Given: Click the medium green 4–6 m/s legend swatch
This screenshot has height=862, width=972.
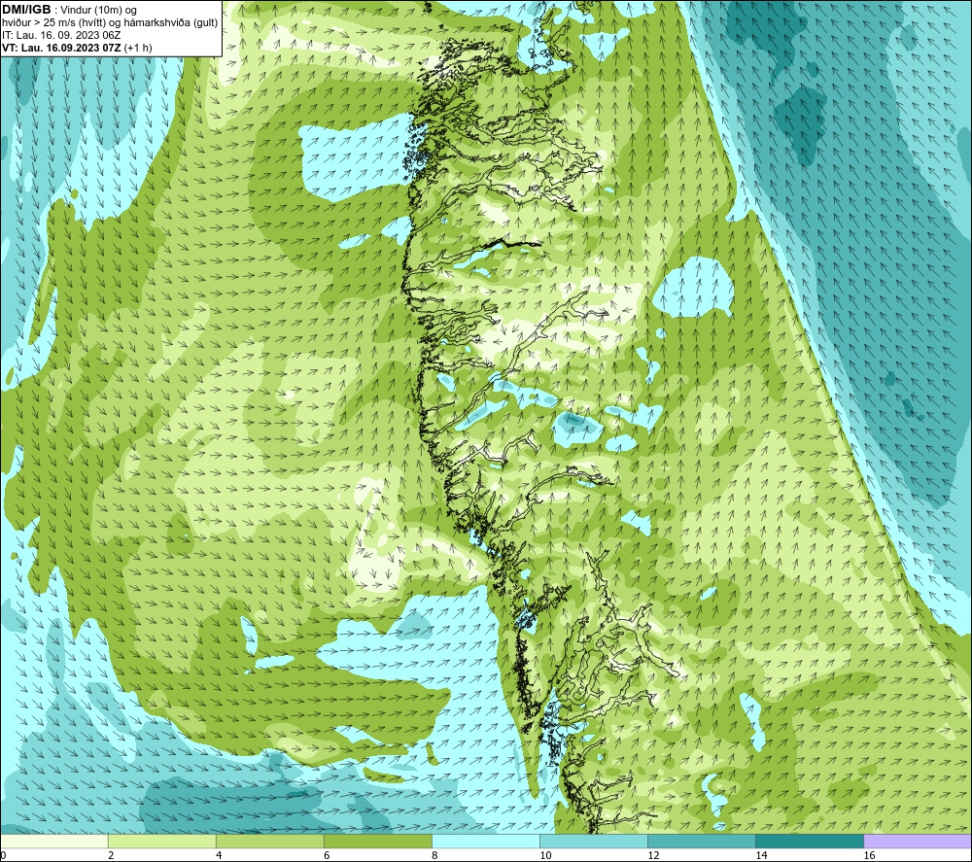Looking at the screenshot, I should [x=270, y=841].
